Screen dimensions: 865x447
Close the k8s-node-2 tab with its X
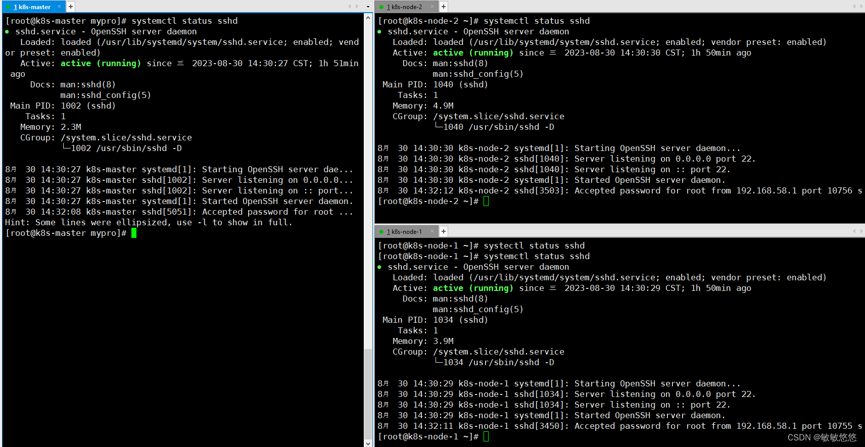[432, 7]
